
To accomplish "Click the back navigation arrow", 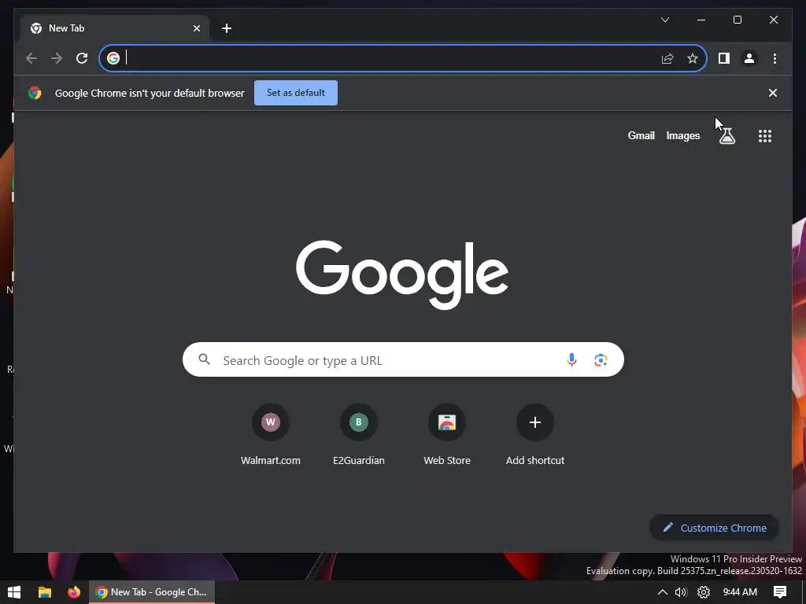I will click(x=31, y=58).
